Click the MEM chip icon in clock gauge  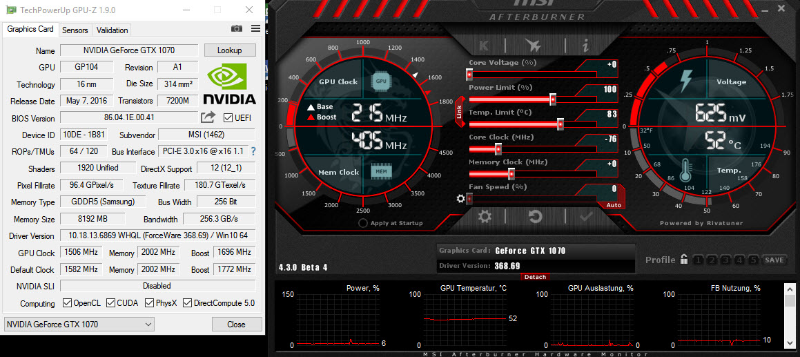point(380,172)
